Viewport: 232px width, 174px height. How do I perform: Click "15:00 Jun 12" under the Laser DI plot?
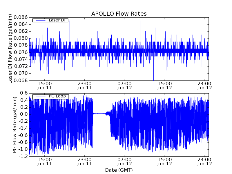[164, 86]
